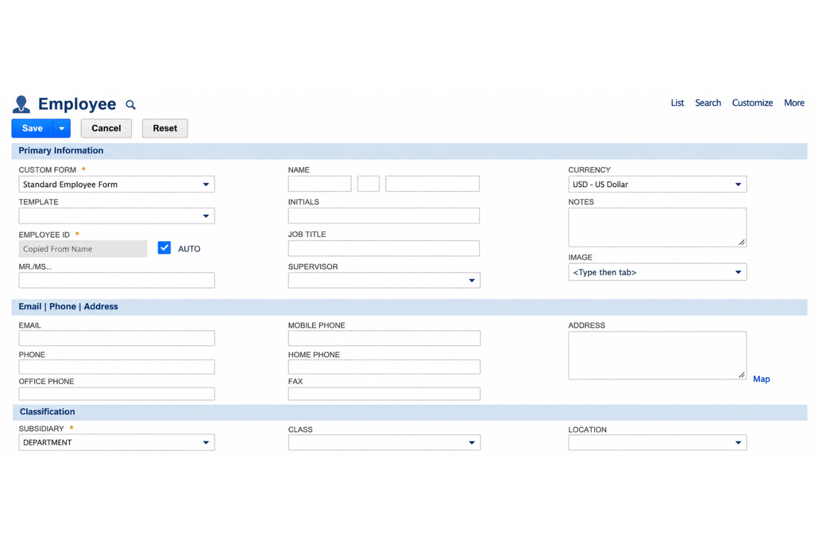Screen dimensions: 818x546
Task: Click the Employee person icon
Action: 21,104
